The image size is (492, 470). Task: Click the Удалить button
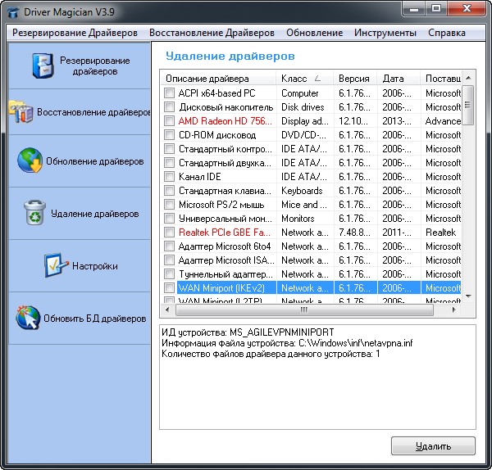(433, 446)
